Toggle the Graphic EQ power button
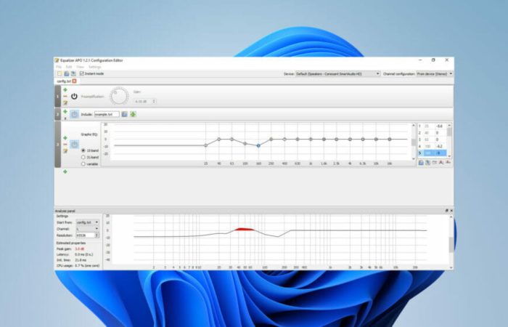508x327 pixels. (x=74, y=145)
